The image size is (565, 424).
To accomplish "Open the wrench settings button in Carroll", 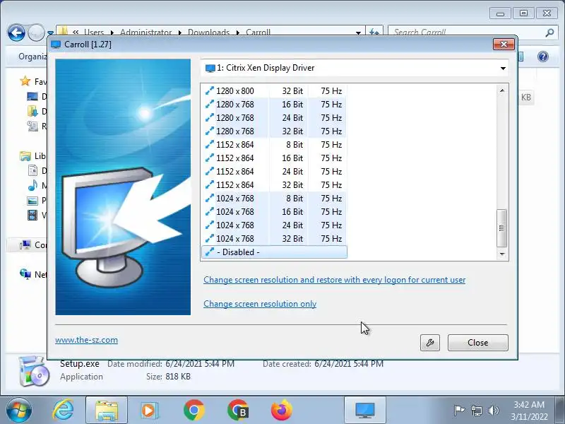I will click(430, 343).
